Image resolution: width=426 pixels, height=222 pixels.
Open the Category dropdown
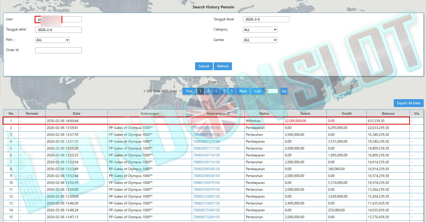coord(260,30)
